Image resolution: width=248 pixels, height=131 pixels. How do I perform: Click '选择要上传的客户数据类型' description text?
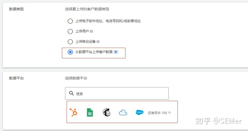pos(87,9)
